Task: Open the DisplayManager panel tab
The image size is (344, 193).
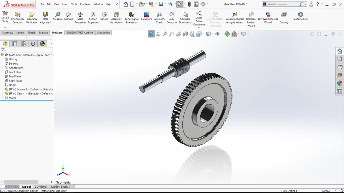Action: click(42, 44)
